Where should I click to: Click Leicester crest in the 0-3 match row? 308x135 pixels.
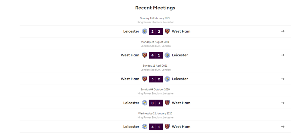click(145, 103)
